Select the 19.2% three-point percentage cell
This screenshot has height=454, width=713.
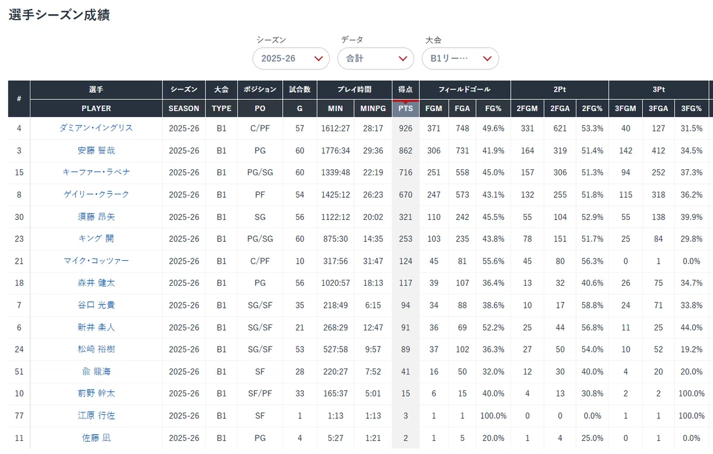(692, 350)
